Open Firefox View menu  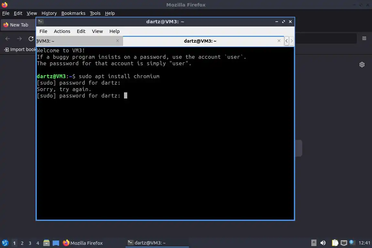point(32,13)
